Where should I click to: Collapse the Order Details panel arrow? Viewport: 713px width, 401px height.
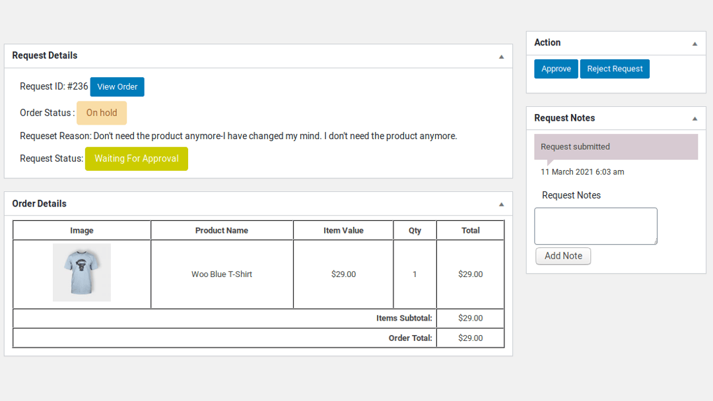coord(501,204)
